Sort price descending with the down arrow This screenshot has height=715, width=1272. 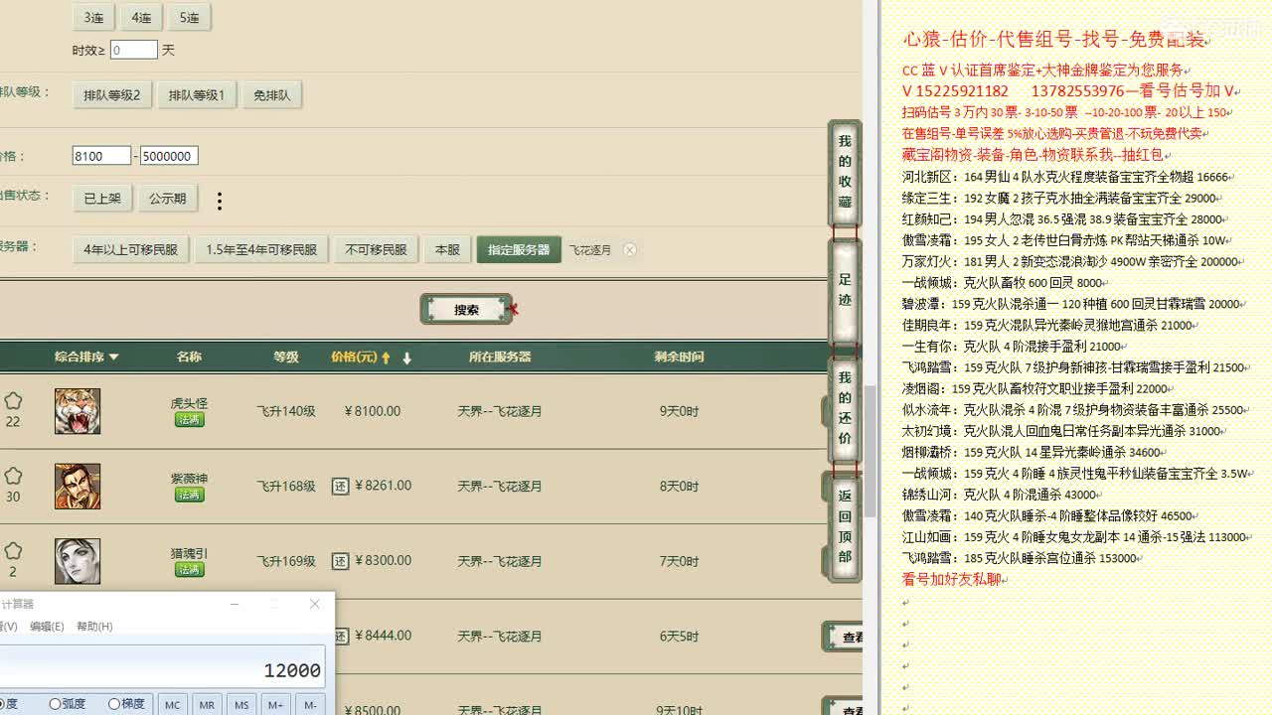tap(406, 357)
